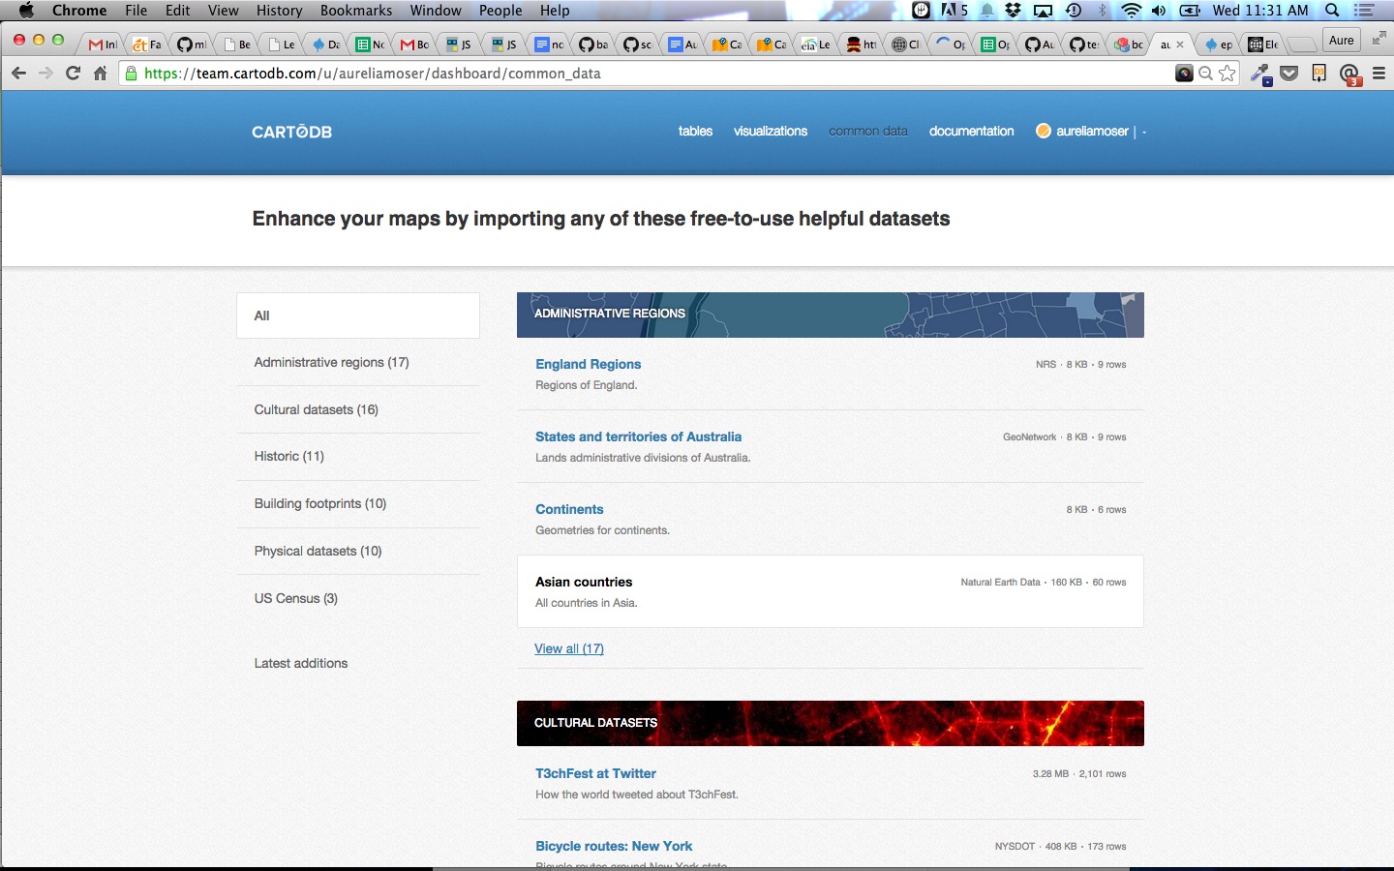Open the account dropdown arrow after aureliamoser
The image size is (1394, 871).
pos(1144,132)
